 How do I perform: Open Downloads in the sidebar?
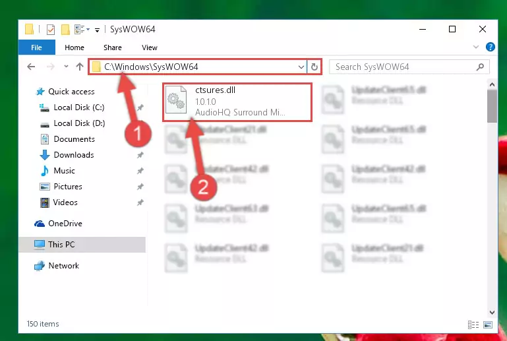coord(74,155)
